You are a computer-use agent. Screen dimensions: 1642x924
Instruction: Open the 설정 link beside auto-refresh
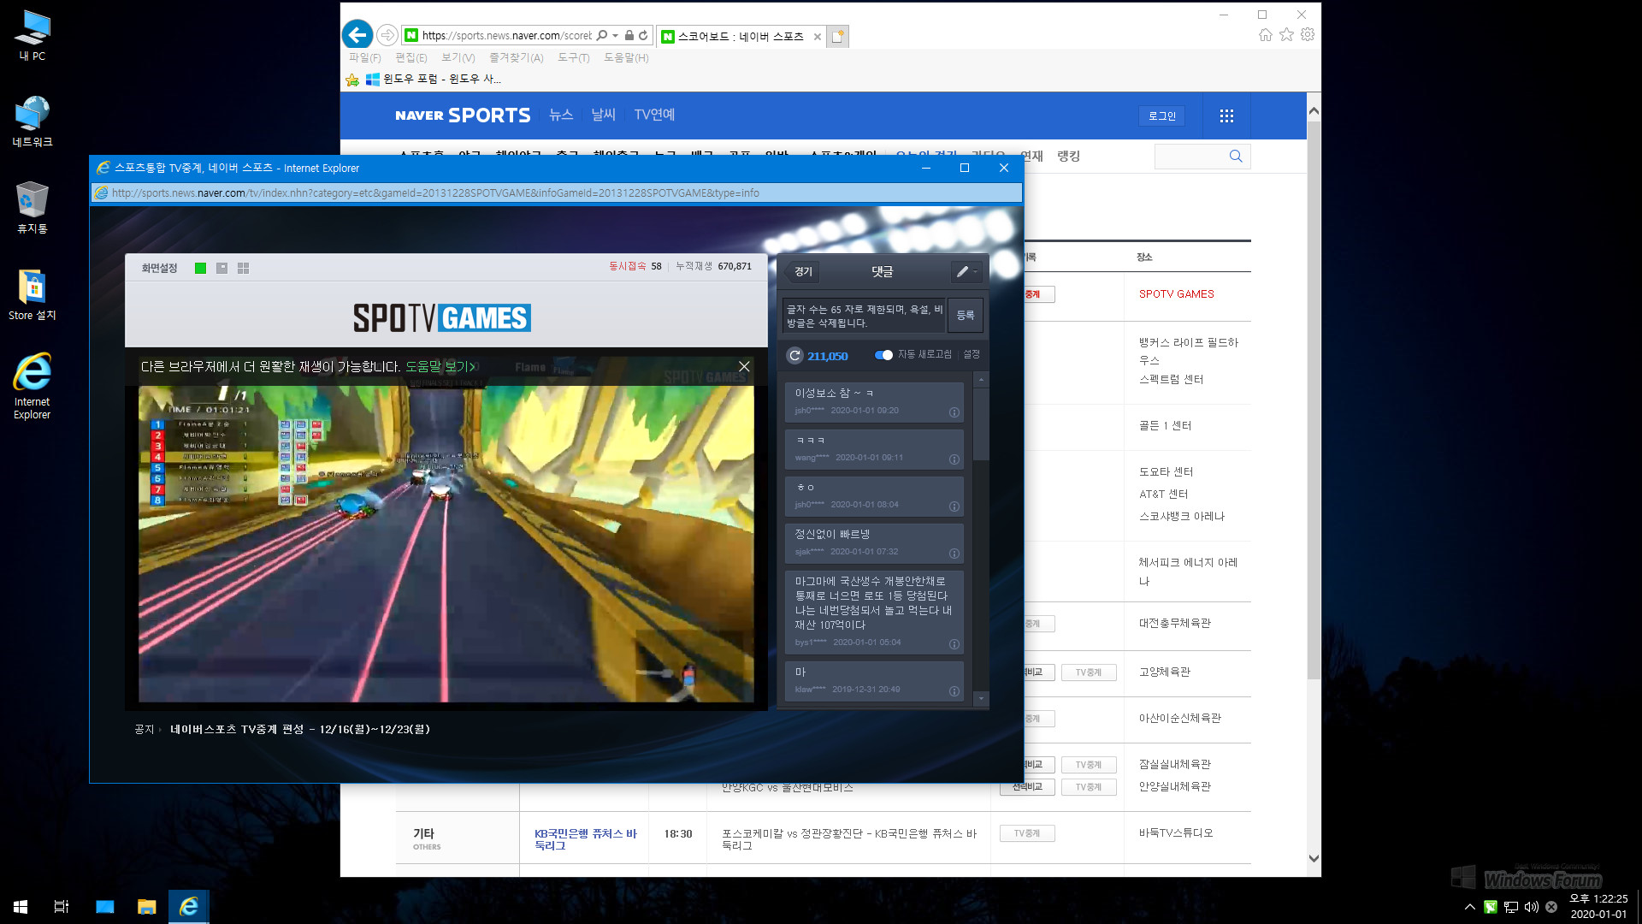[x=972, y=354]
